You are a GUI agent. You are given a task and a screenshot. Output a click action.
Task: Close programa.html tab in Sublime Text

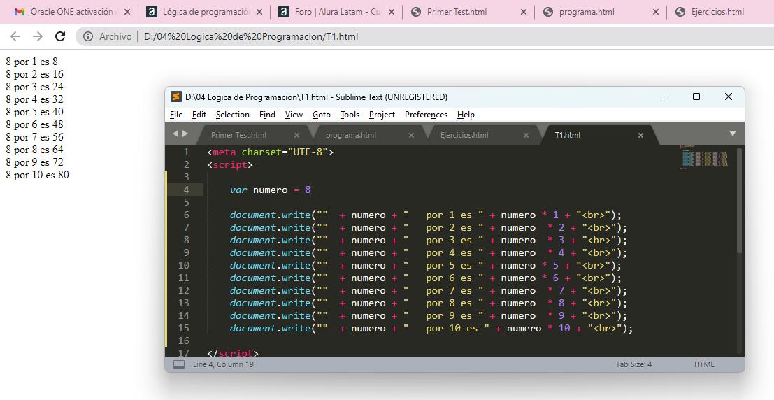click(411, 135)
